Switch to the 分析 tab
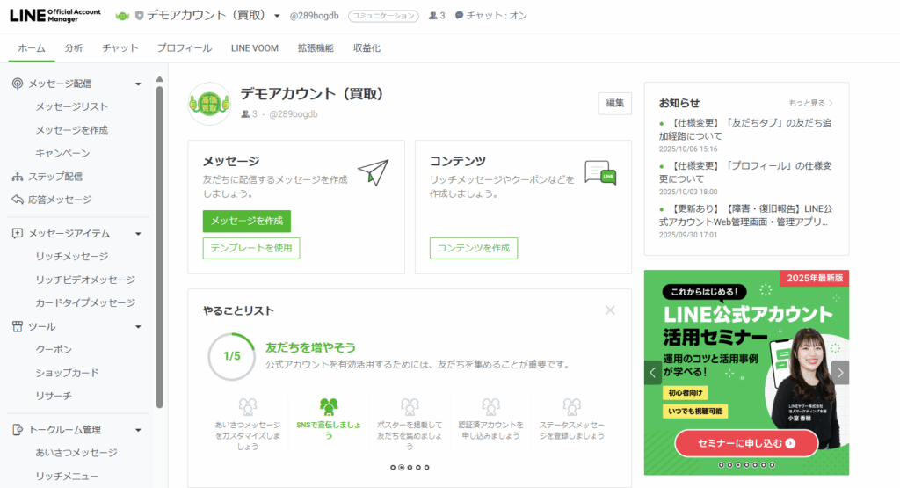900x488 pixels. 74,48
